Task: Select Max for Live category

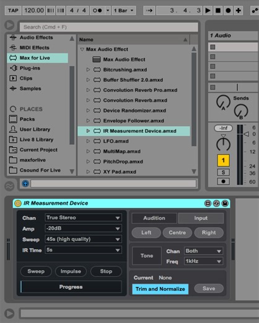Action: (x=38, y=58)
